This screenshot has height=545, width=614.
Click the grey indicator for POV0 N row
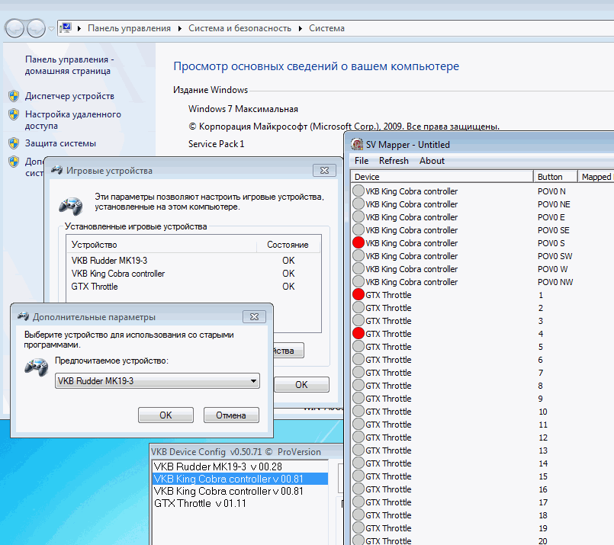tap(358, 191)
